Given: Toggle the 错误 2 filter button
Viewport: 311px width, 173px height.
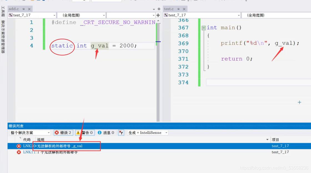Looking at the screenshot, I should click(63, 133).
